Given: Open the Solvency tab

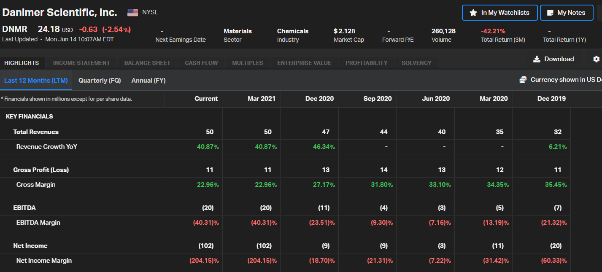Looking at the screenshot, I should pos(416,63).
